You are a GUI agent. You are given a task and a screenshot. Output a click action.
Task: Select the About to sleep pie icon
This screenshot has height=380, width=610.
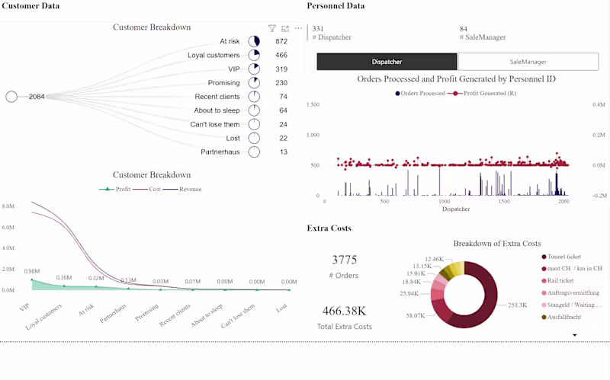(x=254, y=110)
